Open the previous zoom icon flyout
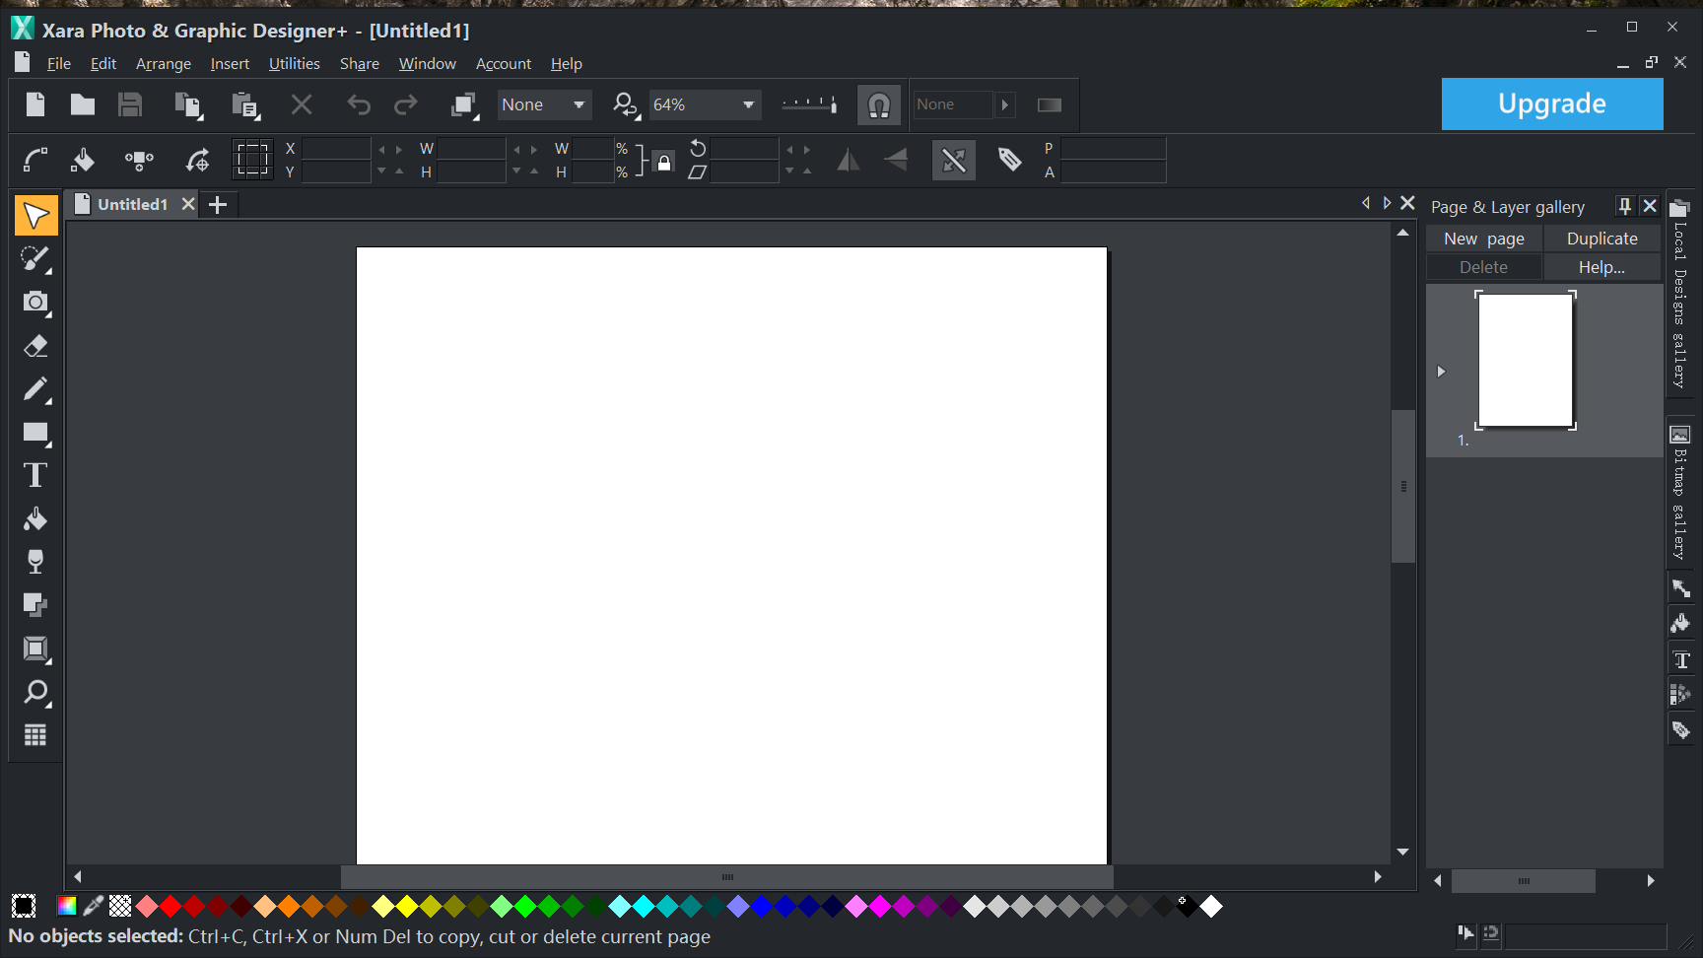 626,104
